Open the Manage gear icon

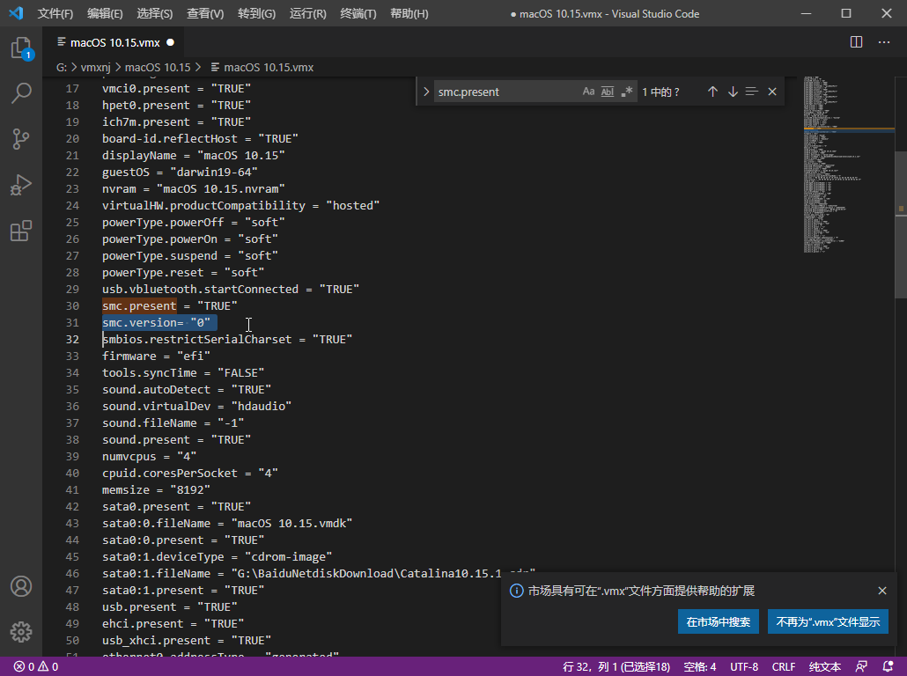coord(21,631)
